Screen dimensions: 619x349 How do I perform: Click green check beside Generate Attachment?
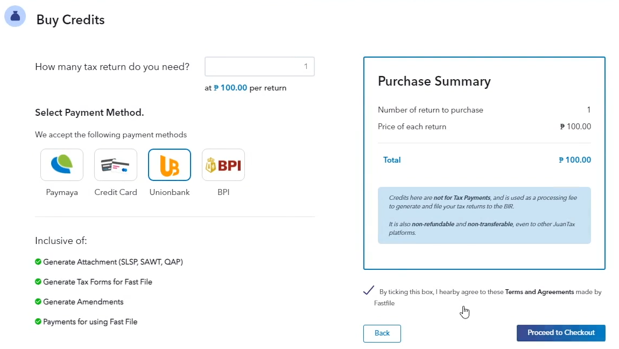[x=38, y=262]
